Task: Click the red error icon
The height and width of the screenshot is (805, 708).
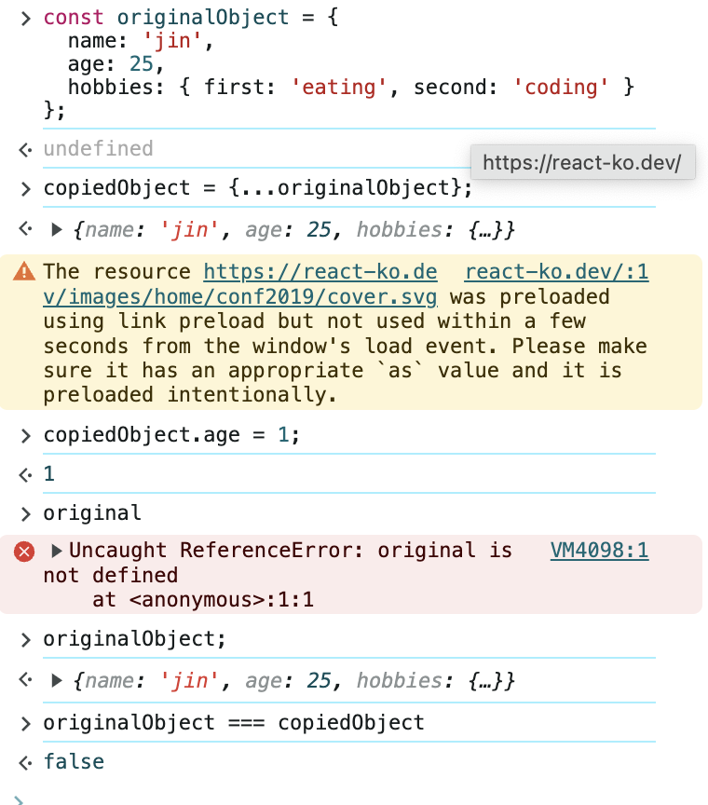Action: (x=24, y=552)
